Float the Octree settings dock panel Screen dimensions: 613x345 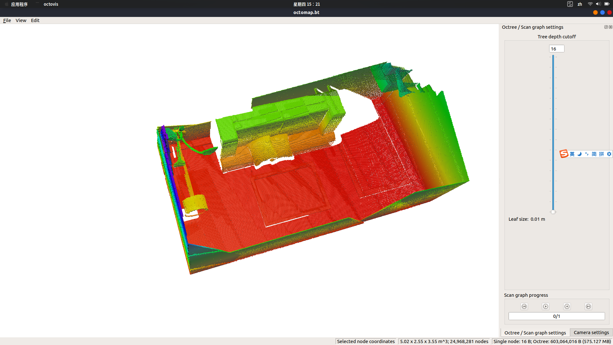(606, 27)
